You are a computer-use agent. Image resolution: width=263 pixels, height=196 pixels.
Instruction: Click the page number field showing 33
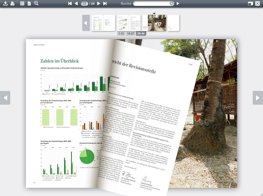84,4
